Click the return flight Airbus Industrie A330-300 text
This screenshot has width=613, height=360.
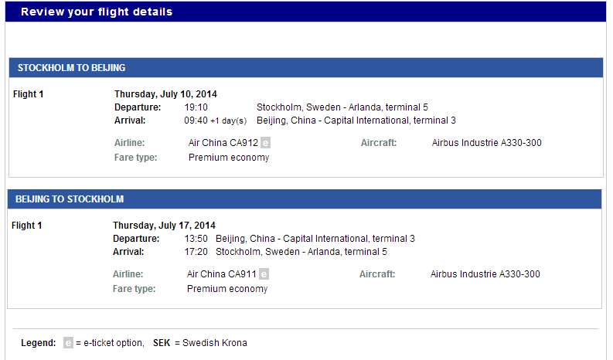tap(485, 274)
